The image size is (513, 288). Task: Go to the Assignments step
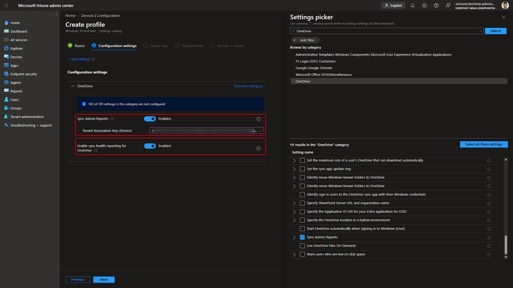(x=189, y=45)
